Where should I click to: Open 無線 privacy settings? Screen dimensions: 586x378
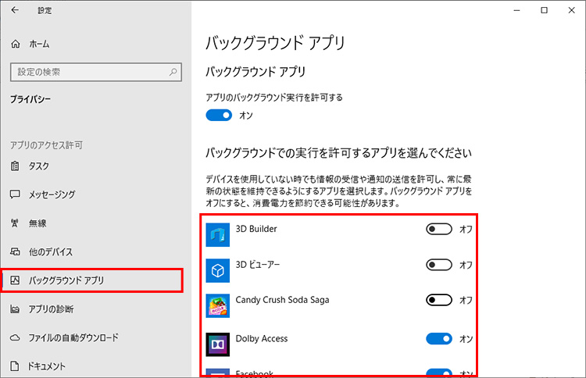click(x=37, y=223)
